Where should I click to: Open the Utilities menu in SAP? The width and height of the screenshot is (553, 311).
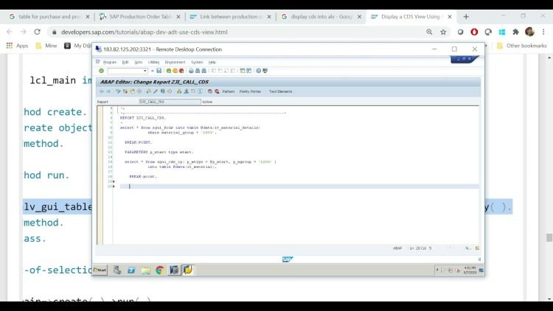point(153,62)
